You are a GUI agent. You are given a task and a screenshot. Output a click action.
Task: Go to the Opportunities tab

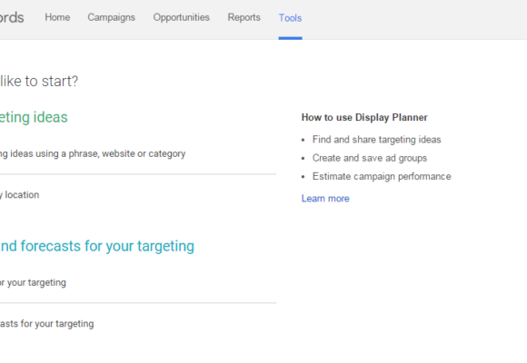click(x=181, y=17)
